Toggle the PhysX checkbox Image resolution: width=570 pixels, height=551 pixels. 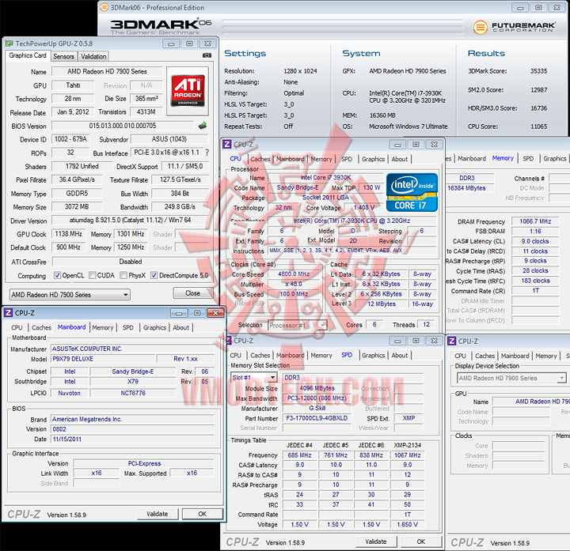(123, 275)
